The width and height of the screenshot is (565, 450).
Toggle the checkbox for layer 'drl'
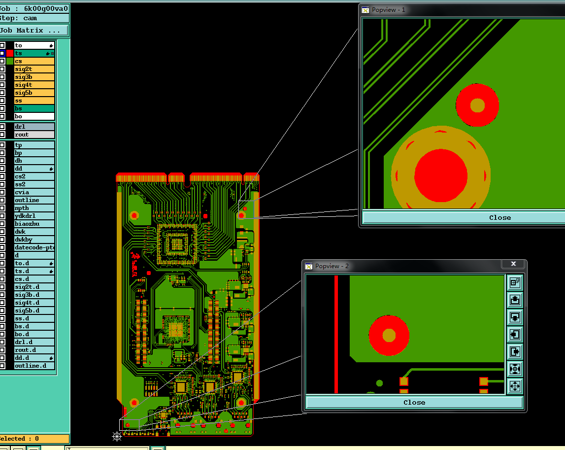[x=2, y=127]
